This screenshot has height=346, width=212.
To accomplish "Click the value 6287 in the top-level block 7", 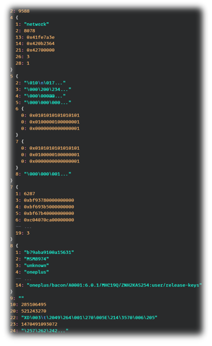I will pyautogui.click(x=30, y=193).
